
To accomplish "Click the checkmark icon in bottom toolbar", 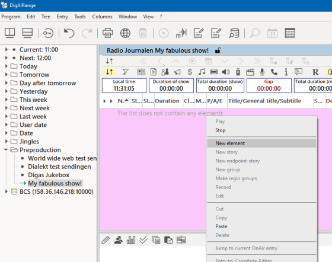I will click(x=143, y=240).
